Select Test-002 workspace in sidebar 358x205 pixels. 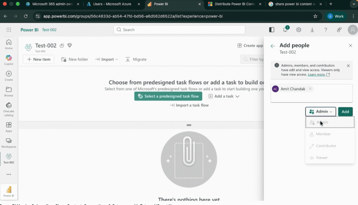coord(9,158)
